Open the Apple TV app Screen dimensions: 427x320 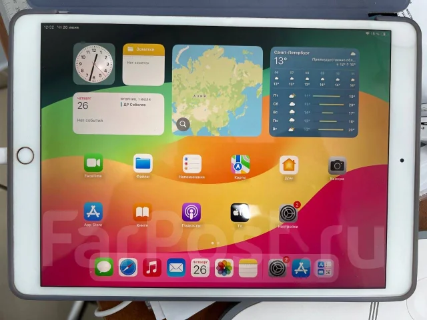[x=240, y=213]
